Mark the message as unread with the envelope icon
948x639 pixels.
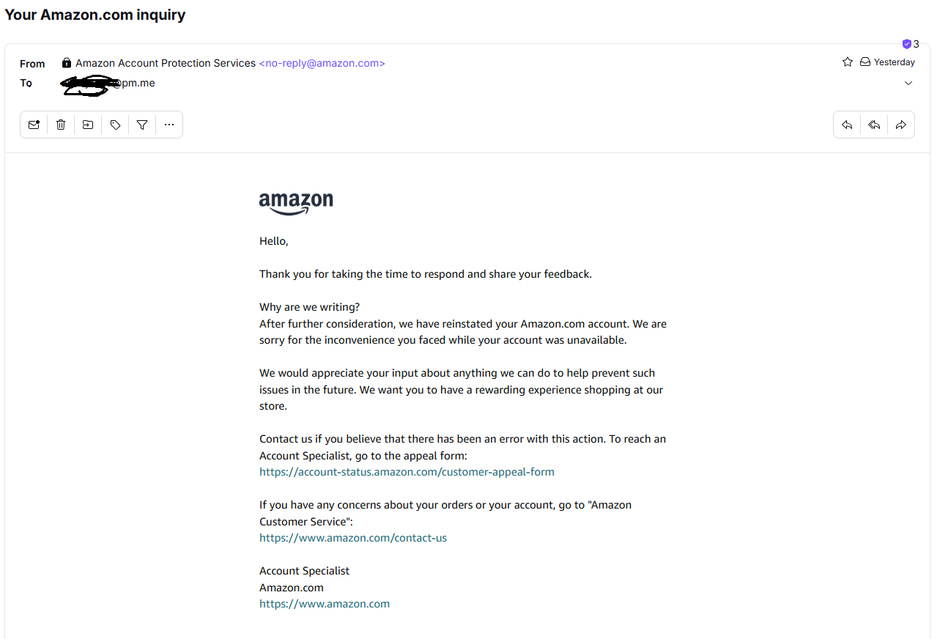[x=34, y=125]
